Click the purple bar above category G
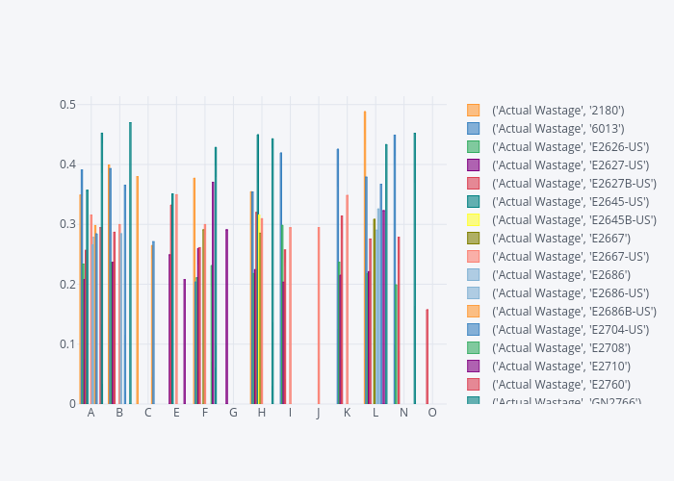 pos(227,316)
